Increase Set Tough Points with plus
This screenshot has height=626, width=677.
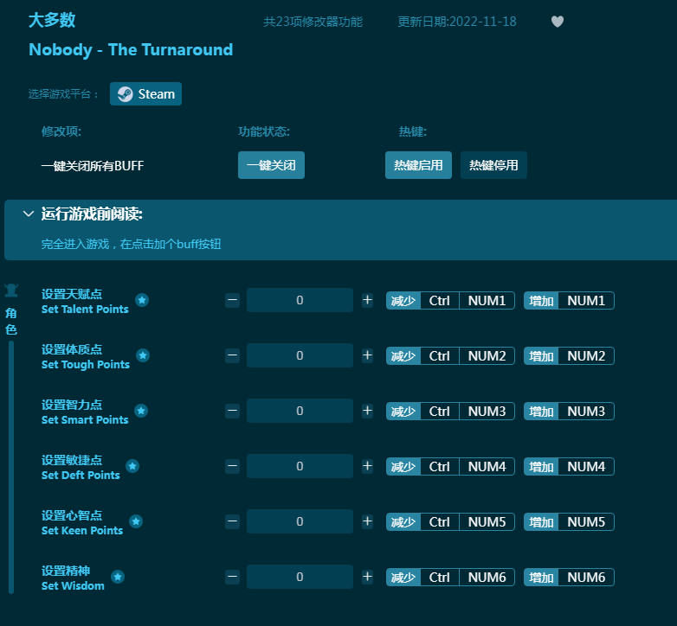[x=367, y=355]
